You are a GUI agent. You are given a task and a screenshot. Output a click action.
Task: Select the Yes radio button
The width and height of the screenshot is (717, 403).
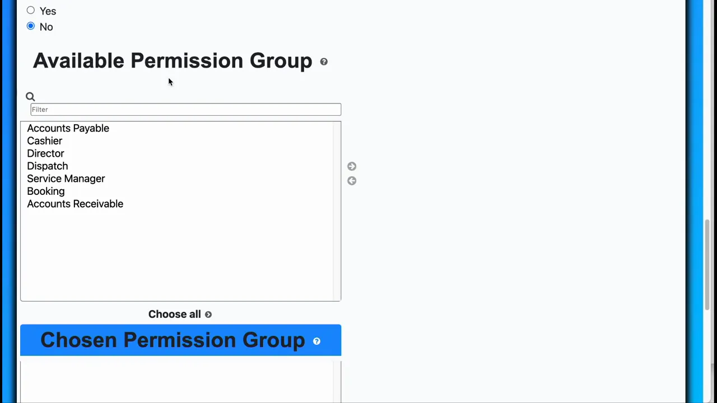point(31,10)
